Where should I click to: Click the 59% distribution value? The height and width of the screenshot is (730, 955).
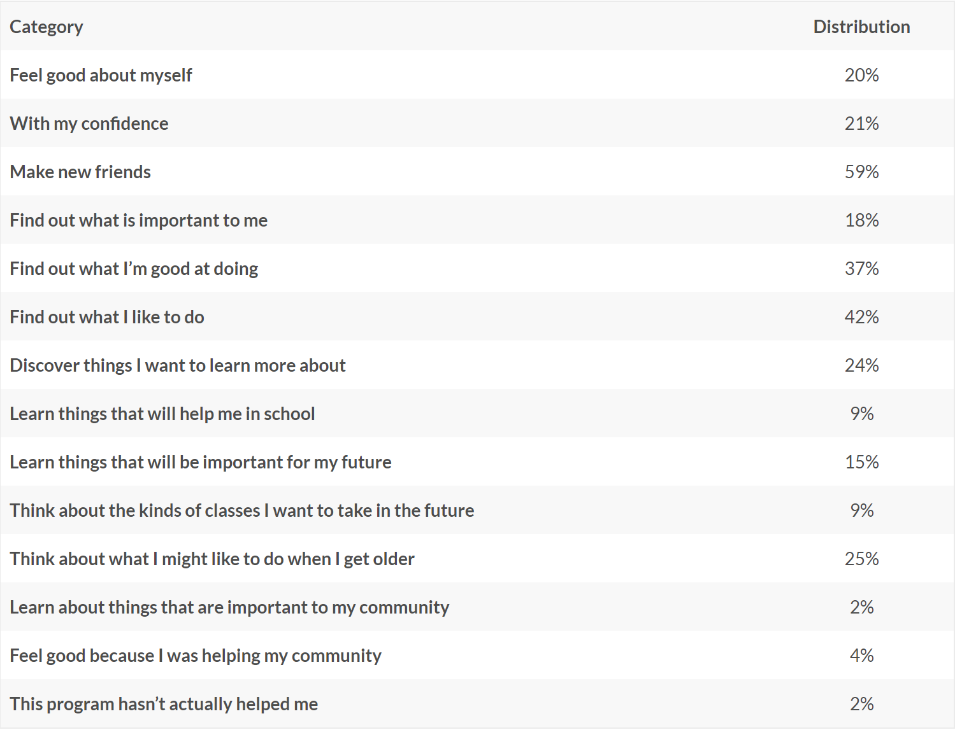[861, 172]
